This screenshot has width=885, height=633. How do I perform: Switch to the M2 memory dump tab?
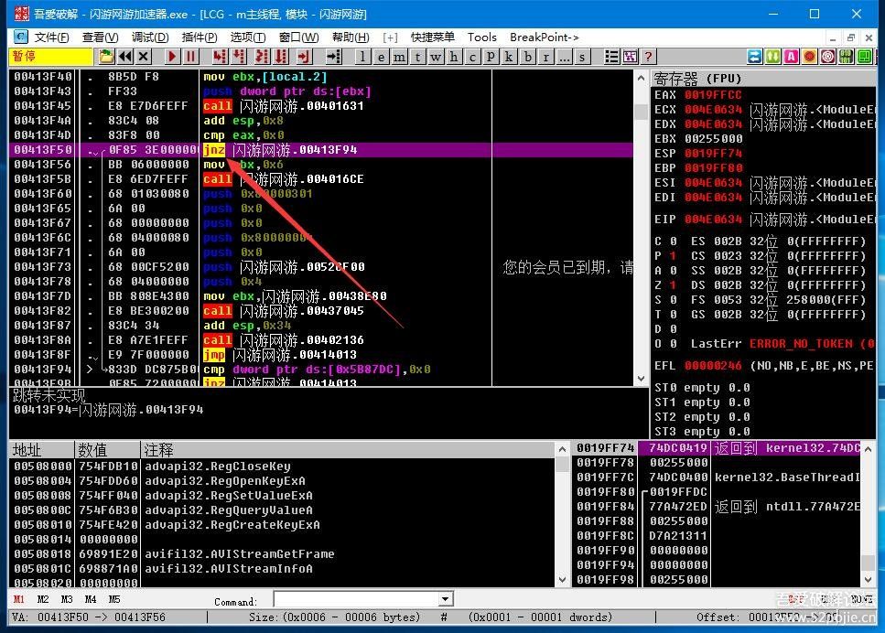43,599
